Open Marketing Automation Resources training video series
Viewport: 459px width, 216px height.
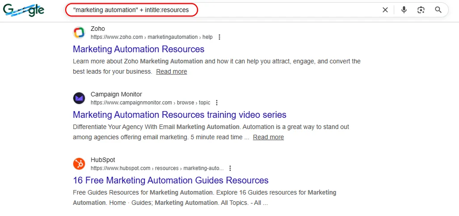click(x=179, y=115)
